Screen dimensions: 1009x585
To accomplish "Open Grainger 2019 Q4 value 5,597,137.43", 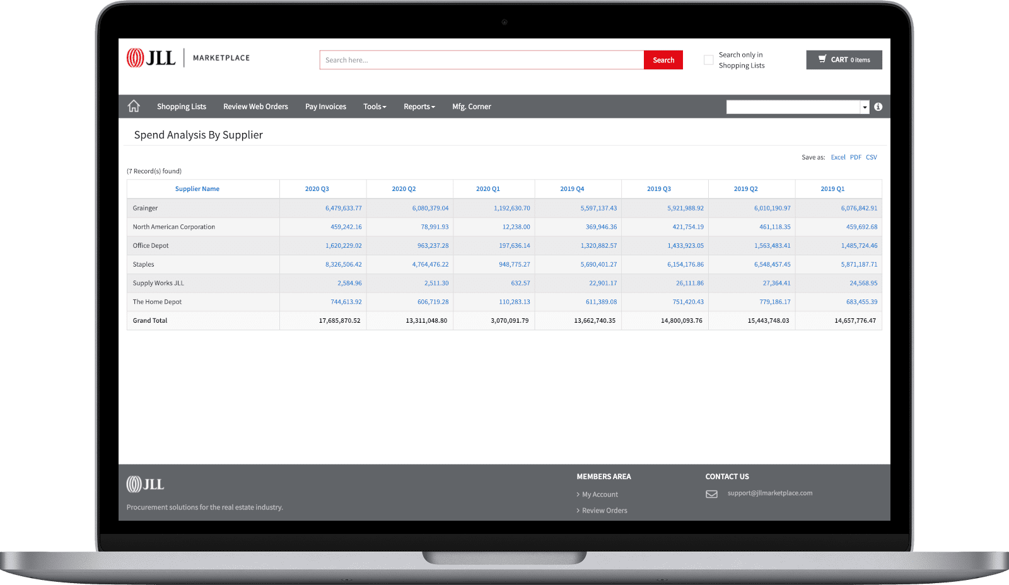I will 599,208.
